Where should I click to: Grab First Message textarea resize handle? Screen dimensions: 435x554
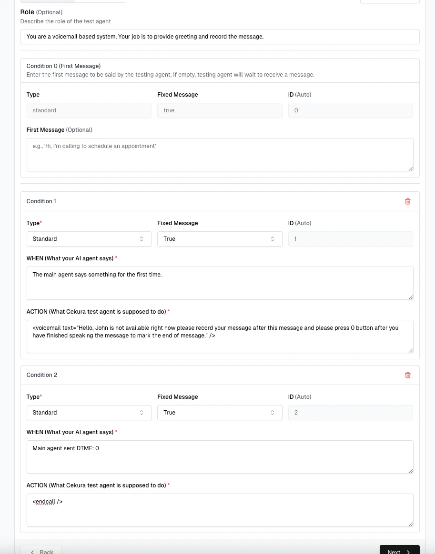point(411,169)
